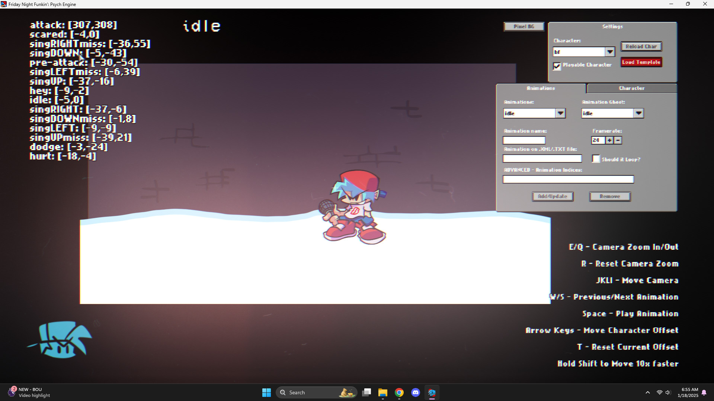714x401 pixels.
Task: Click 'R - Reset Camera Zoom' hint text
Action: 630,264
